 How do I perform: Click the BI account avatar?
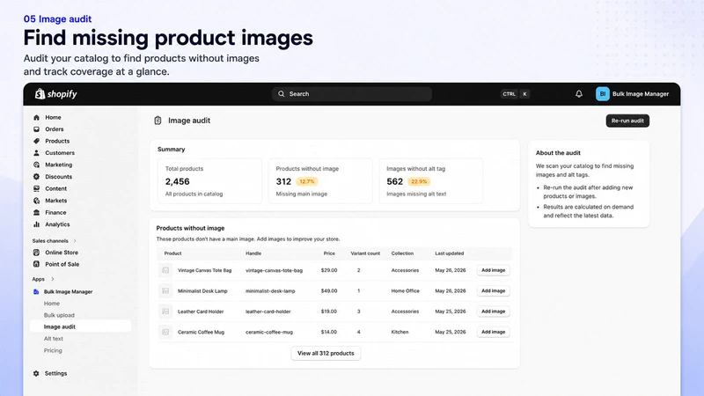(603, 94)
